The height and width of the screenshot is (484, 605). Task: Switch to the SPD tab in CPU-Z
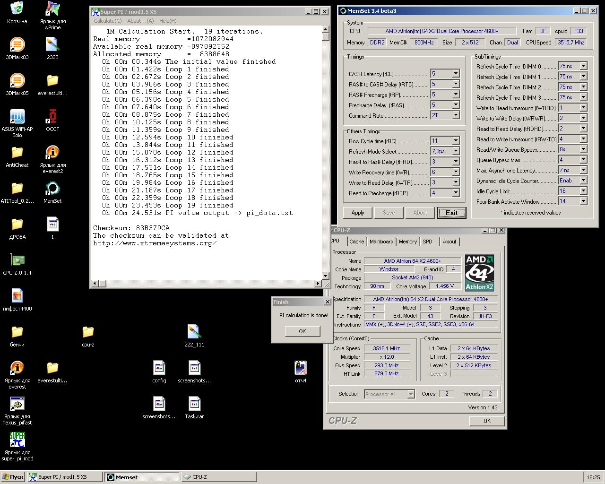(x=427, y=242)
